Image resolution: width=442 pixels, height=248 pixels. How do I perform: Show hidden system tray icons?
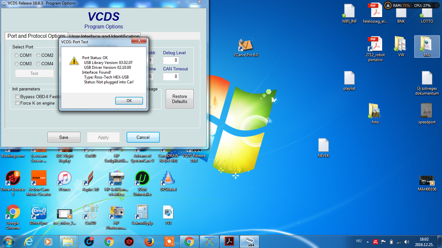click(x=367, y=242)
